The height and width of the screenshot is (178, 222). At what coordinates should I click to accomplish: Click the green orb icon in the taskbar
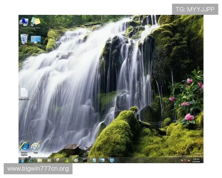[67, 160]
